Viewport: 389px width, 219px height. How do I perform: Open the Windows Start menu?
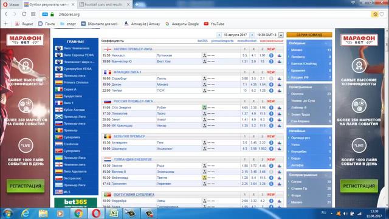pos(7,214)
